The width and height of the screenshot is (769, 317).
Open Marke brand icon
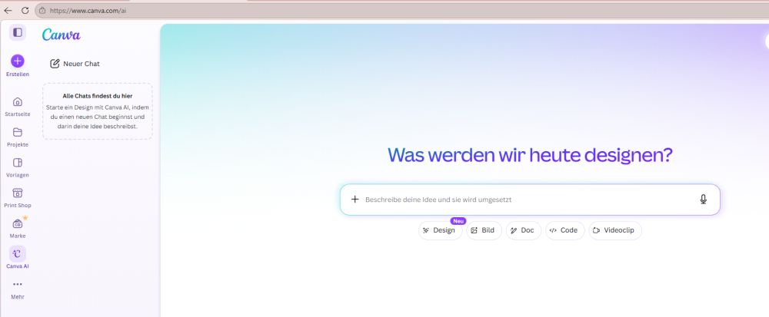(18, 223)
